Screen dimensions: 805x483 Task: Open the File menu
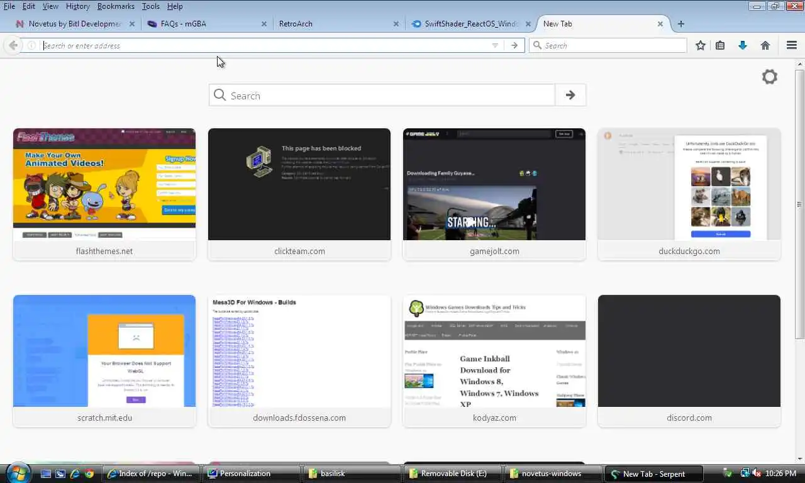9,6
